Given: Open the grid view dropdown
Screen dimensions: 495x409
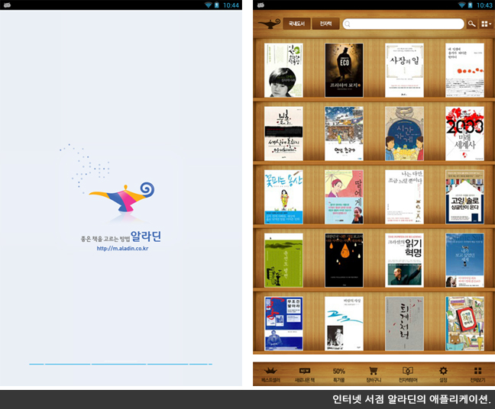Looking at the screenshot, I should pyautogui.click(x=486, y=24).
